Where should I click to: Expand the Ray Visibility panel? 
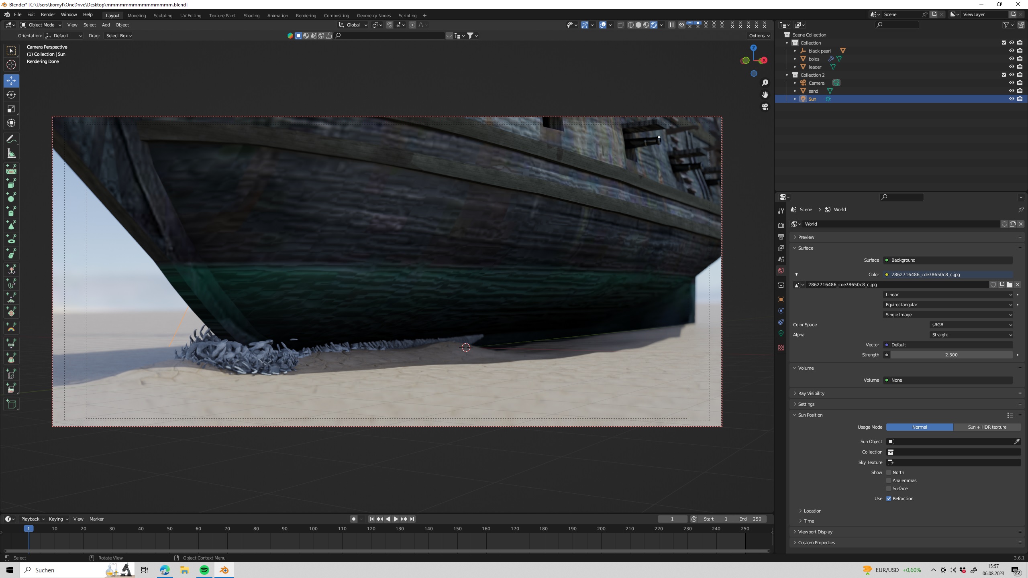coord(811,393)
